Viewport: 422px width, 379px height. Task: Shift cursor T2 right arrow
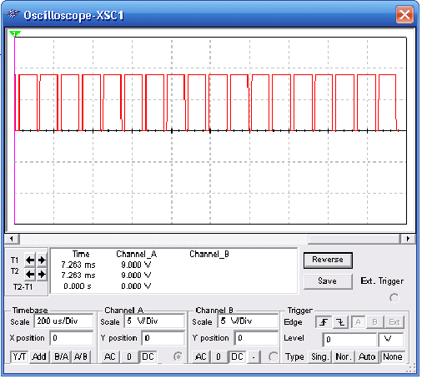42,275
